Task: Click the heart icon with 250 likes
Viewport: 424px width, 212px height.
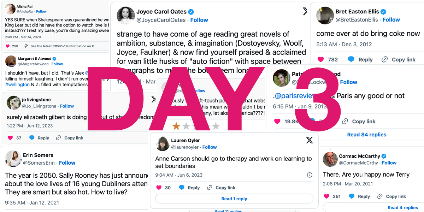Action: tap(8, 46)
